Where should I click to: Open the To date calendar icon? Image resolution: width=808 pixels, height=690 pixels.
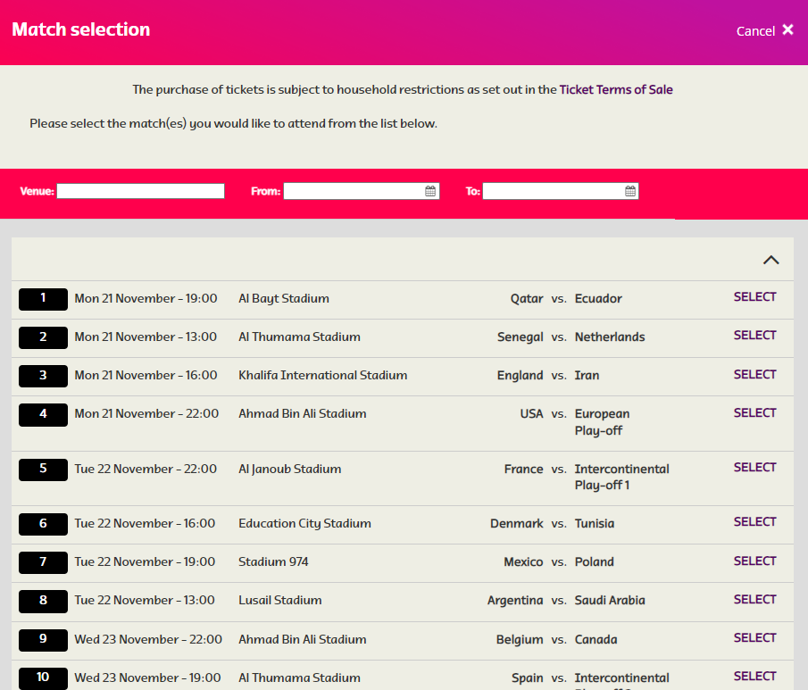(x=630, y=191)
